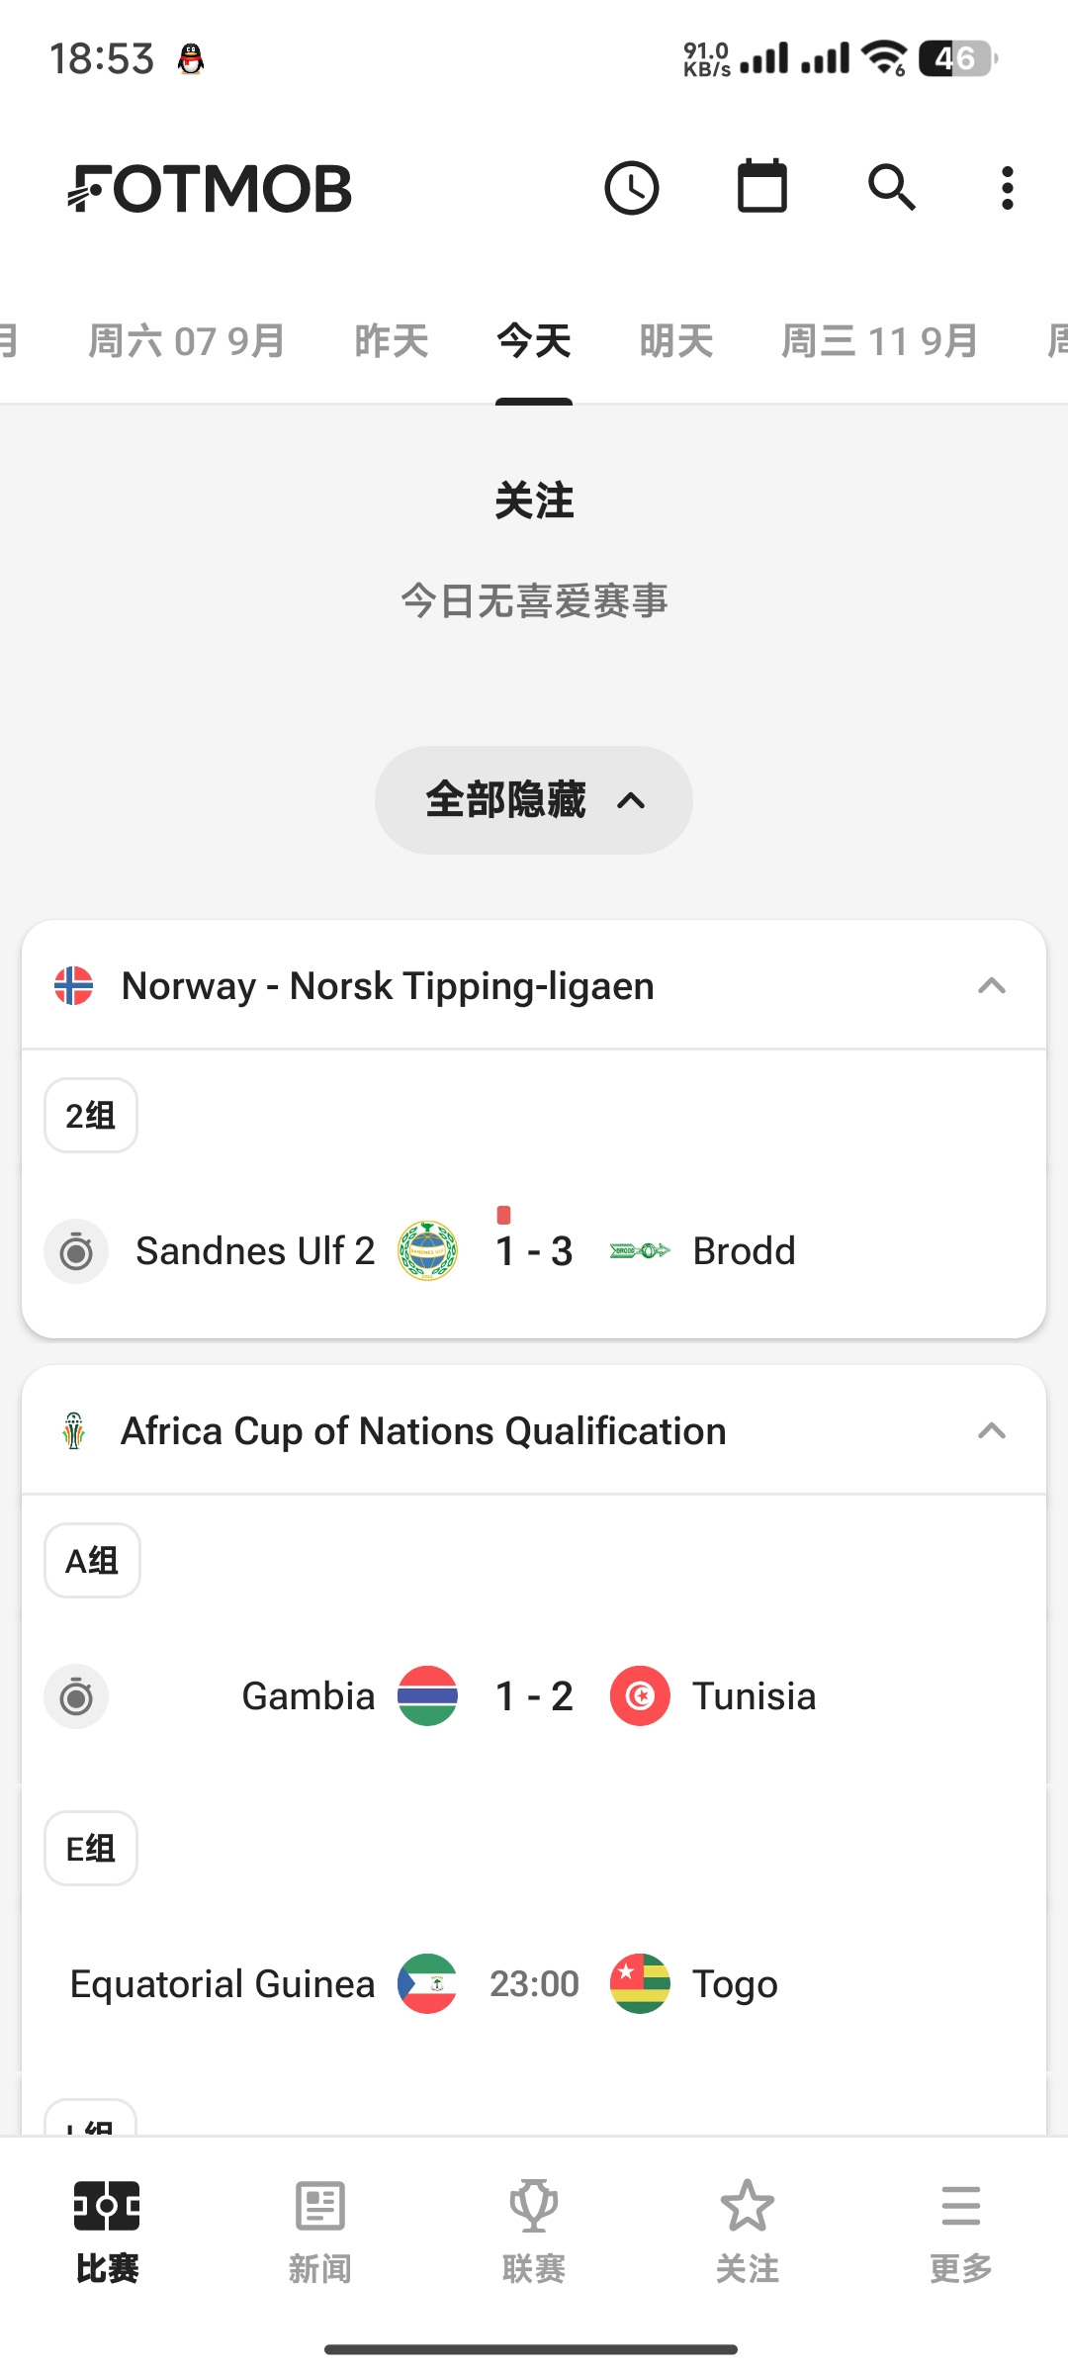The height and width of the screenshot is (2374, 1068).
Task: Select the 周三 11 9月 date tab
Action: click(x=880, y=341)
